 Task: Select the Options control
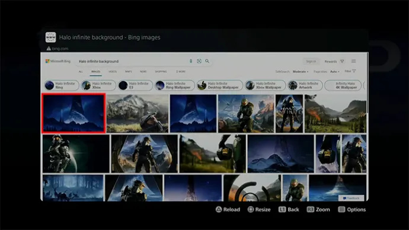point(352,209)
